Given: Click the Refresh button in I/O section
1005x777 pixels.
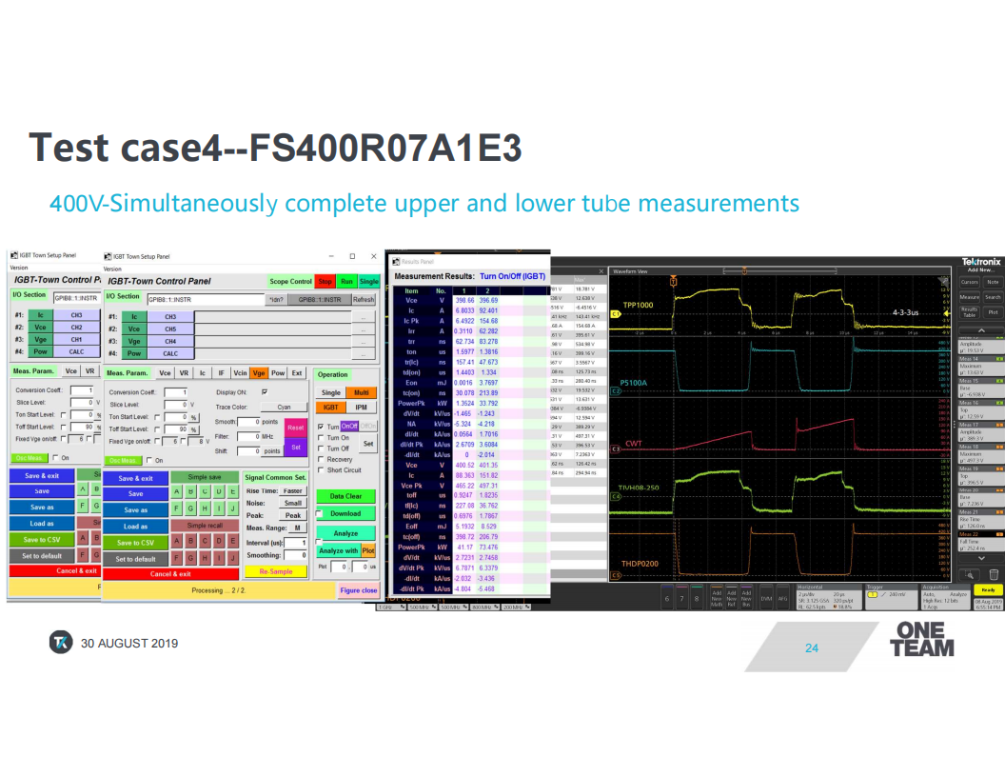Looking at the screenshot, I should coord(364,299).
